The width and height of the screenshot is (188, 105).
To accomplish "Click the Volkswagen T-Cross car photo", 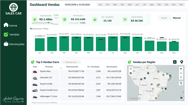I will (x=35, y=97).
